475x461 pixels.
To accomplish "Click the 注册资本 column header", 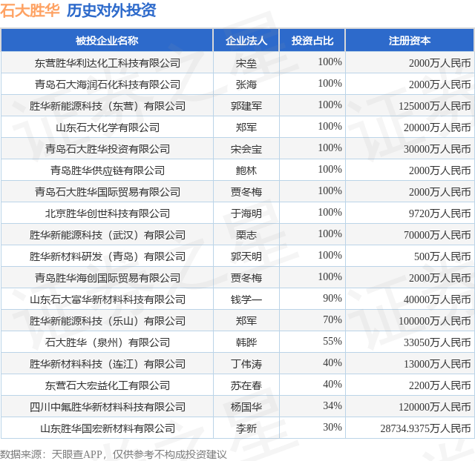I will [x=410, y=40].
